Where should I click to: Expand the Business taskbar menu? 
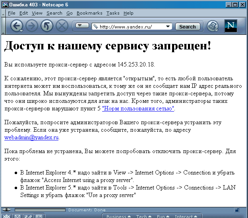118,216
